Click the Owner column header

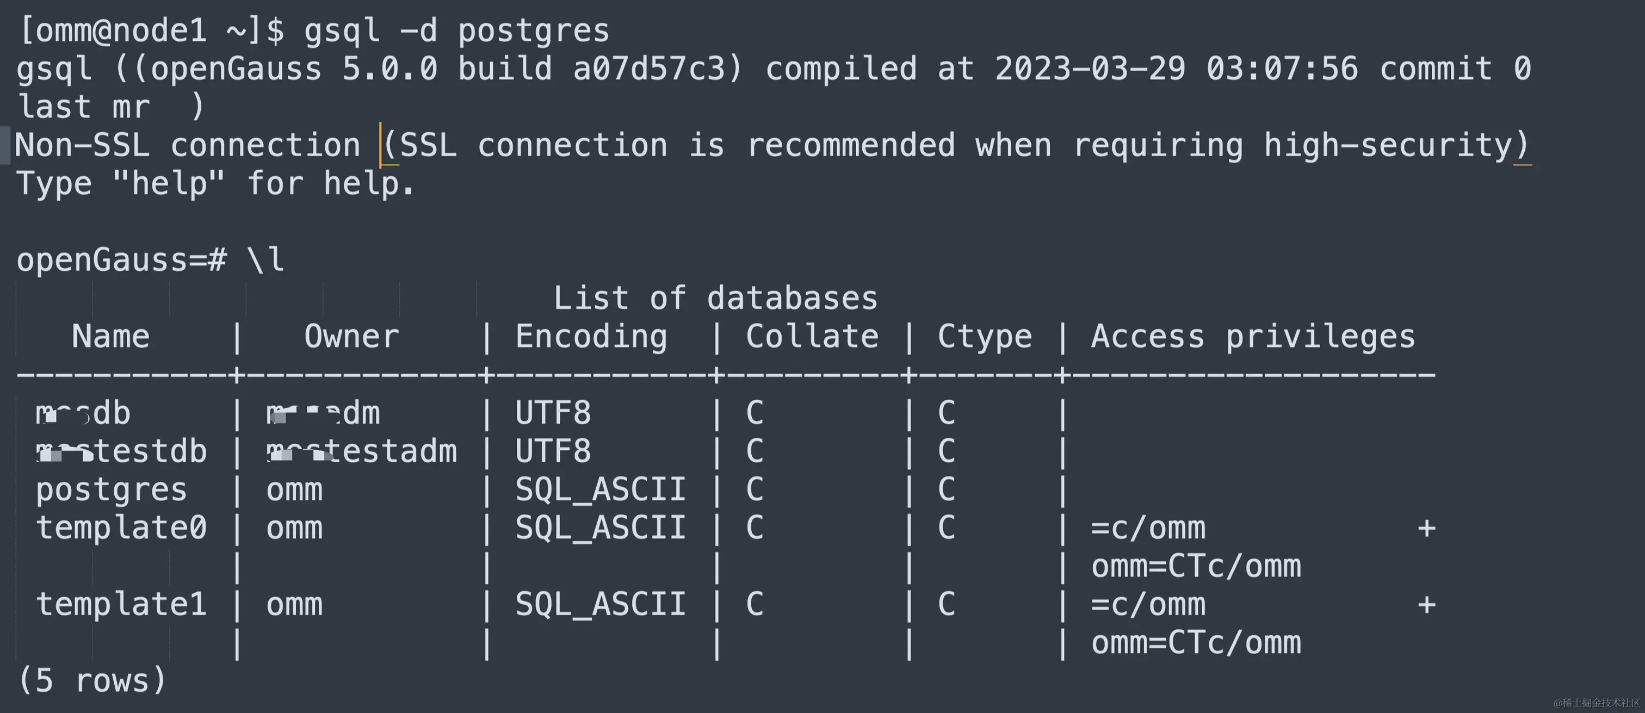coord(351,337)
